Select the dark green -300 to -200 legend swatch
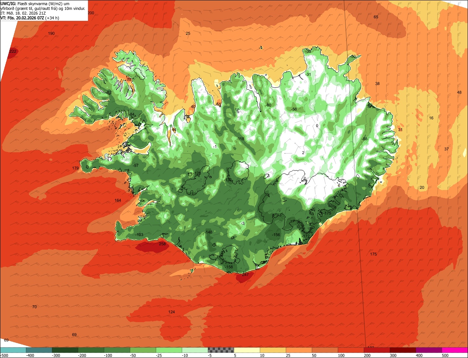This screenshot has width=468, height=358. coord(65,350)
